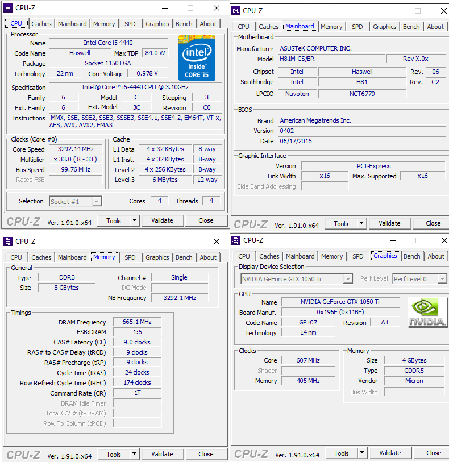The image size is (449, 466).
Task: Click the Command Rate 1T value
Action: pyautogui.click(x=137, y=393)
